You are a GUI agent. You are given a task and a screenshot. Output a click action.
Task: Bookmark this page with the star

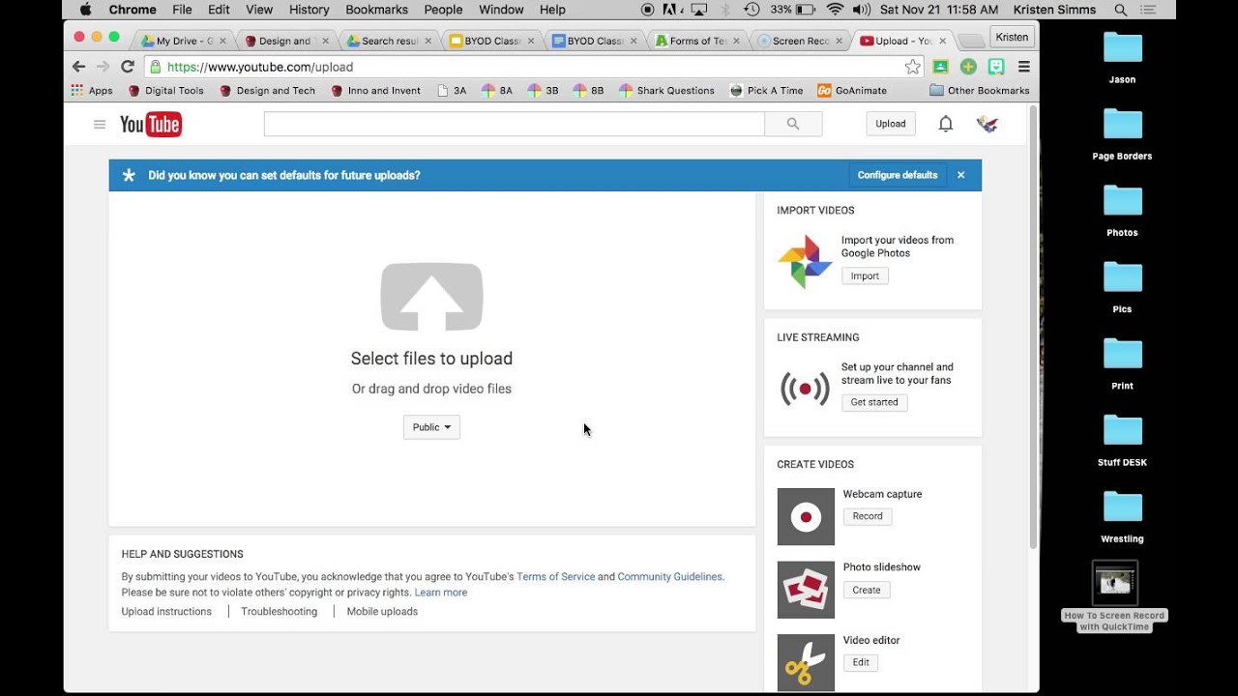[912, 67]
